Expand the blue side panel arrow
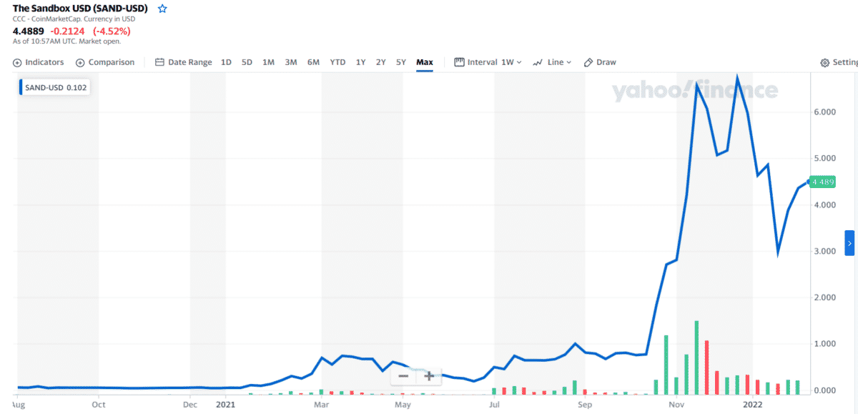The width and height of the screenshot is (858, 414). pyautogui.click(x=849, y=243)
